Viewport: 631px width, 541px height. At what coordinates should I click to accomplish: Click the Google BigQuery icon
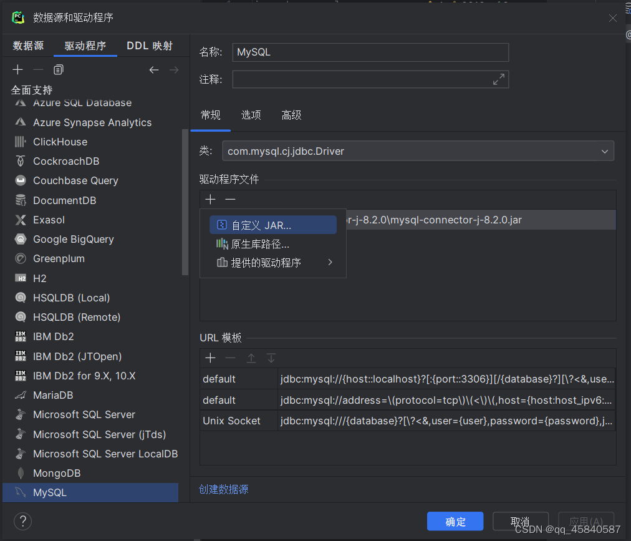(x=21, y=239)
